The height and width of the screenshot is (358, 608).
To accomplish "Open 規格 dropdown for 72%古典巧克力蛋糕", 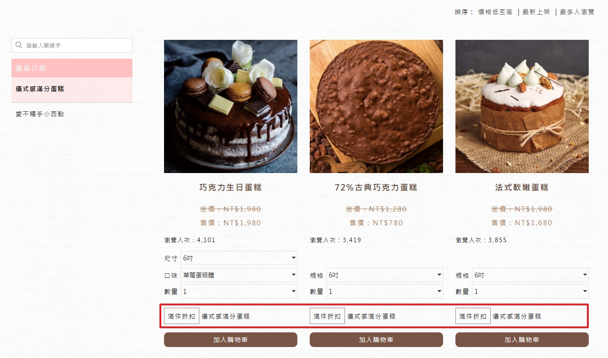I will (x=384, y=275).
